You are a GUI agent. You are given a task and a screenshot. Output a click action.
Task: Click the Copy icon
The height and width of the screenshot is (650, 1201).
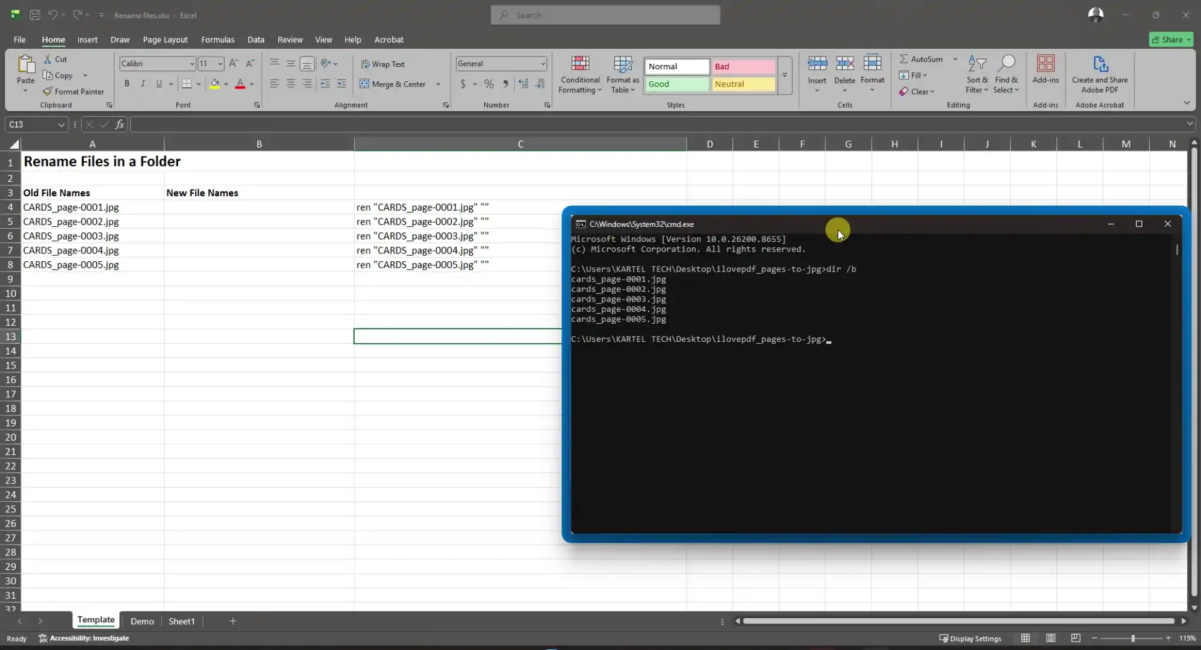[48, 75]
